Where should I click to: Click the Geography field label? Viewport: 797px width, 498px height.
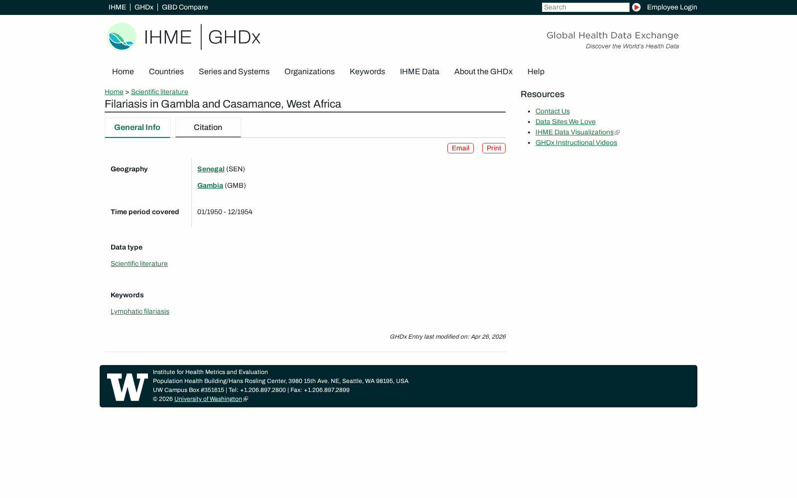pos(129,169)
